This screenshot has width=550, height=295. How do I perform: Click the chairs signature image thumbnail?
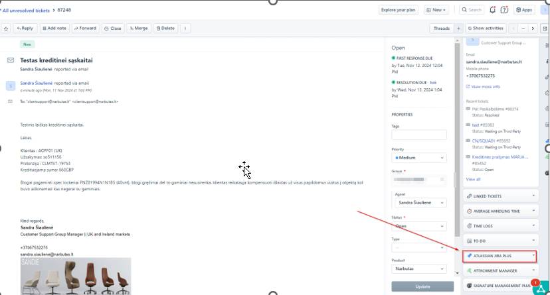(x=76, y=276)
